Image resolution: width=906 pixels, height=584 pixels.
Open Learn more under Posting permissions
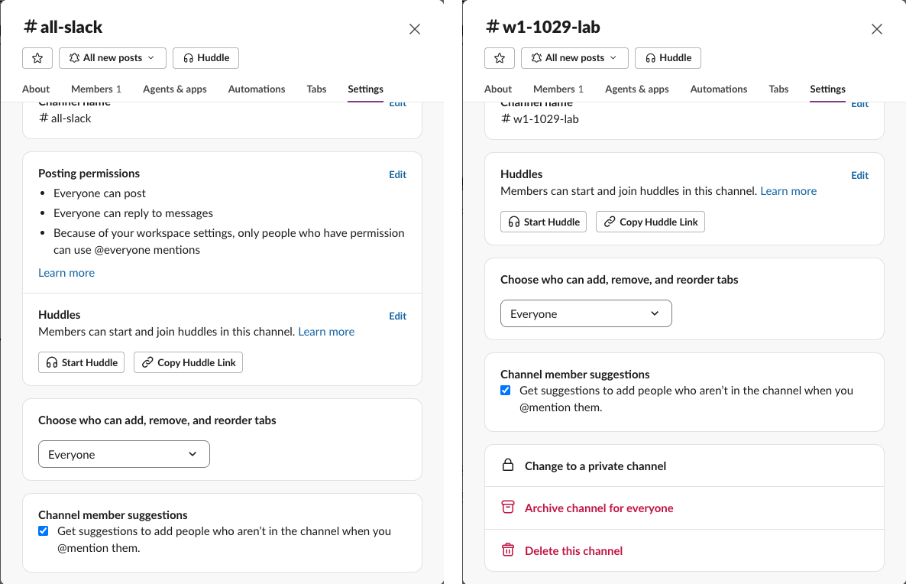coord(66,273)
